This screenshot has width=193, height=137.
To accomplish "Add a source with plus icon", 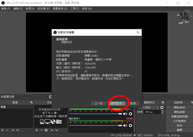I will pos(37,130).
